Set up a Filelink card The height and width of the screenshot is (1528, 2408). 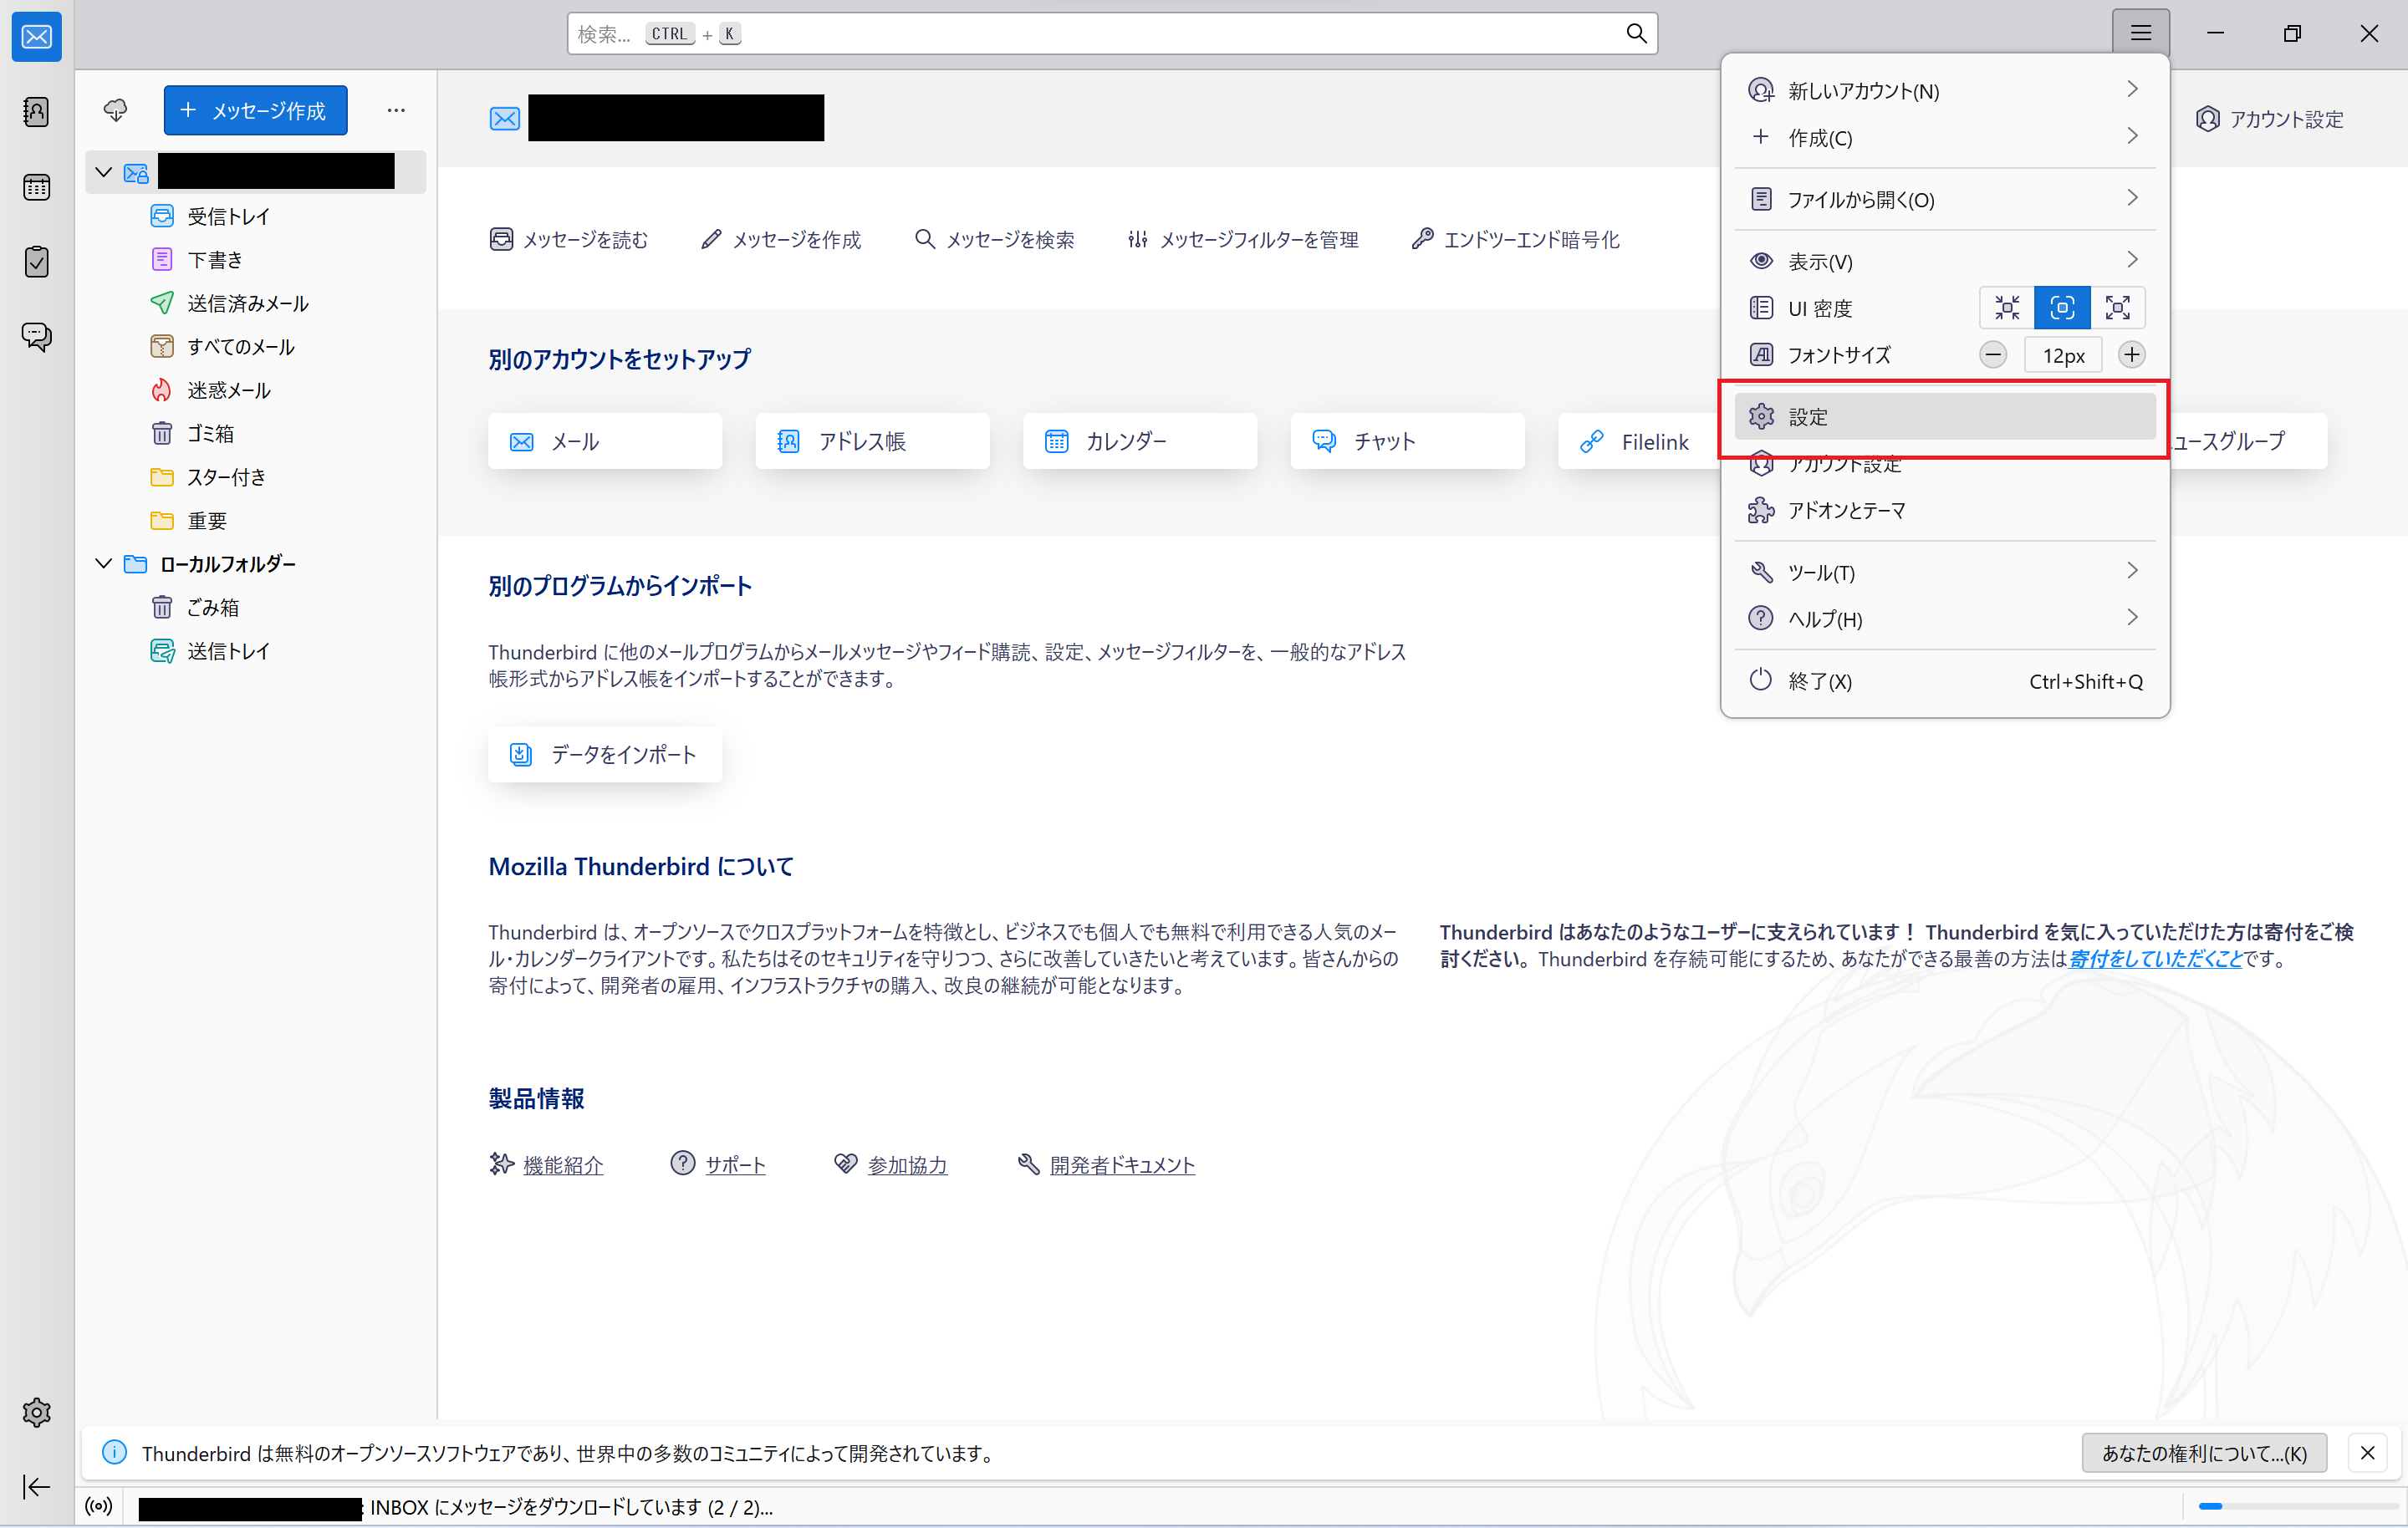point(1638,441)
